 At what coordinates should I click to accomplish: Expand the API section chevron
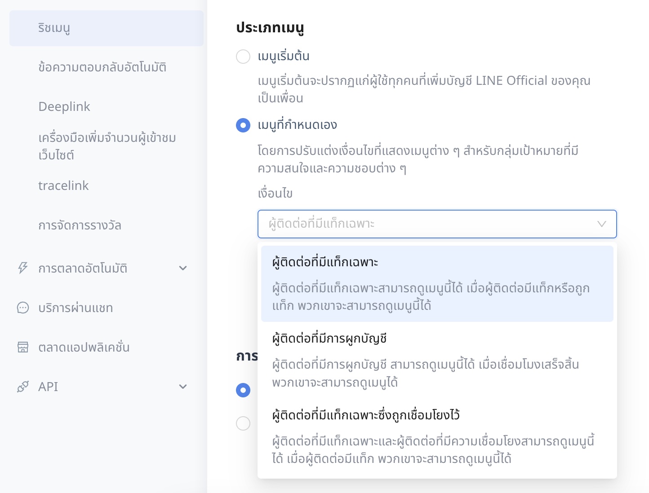point(183,387)
